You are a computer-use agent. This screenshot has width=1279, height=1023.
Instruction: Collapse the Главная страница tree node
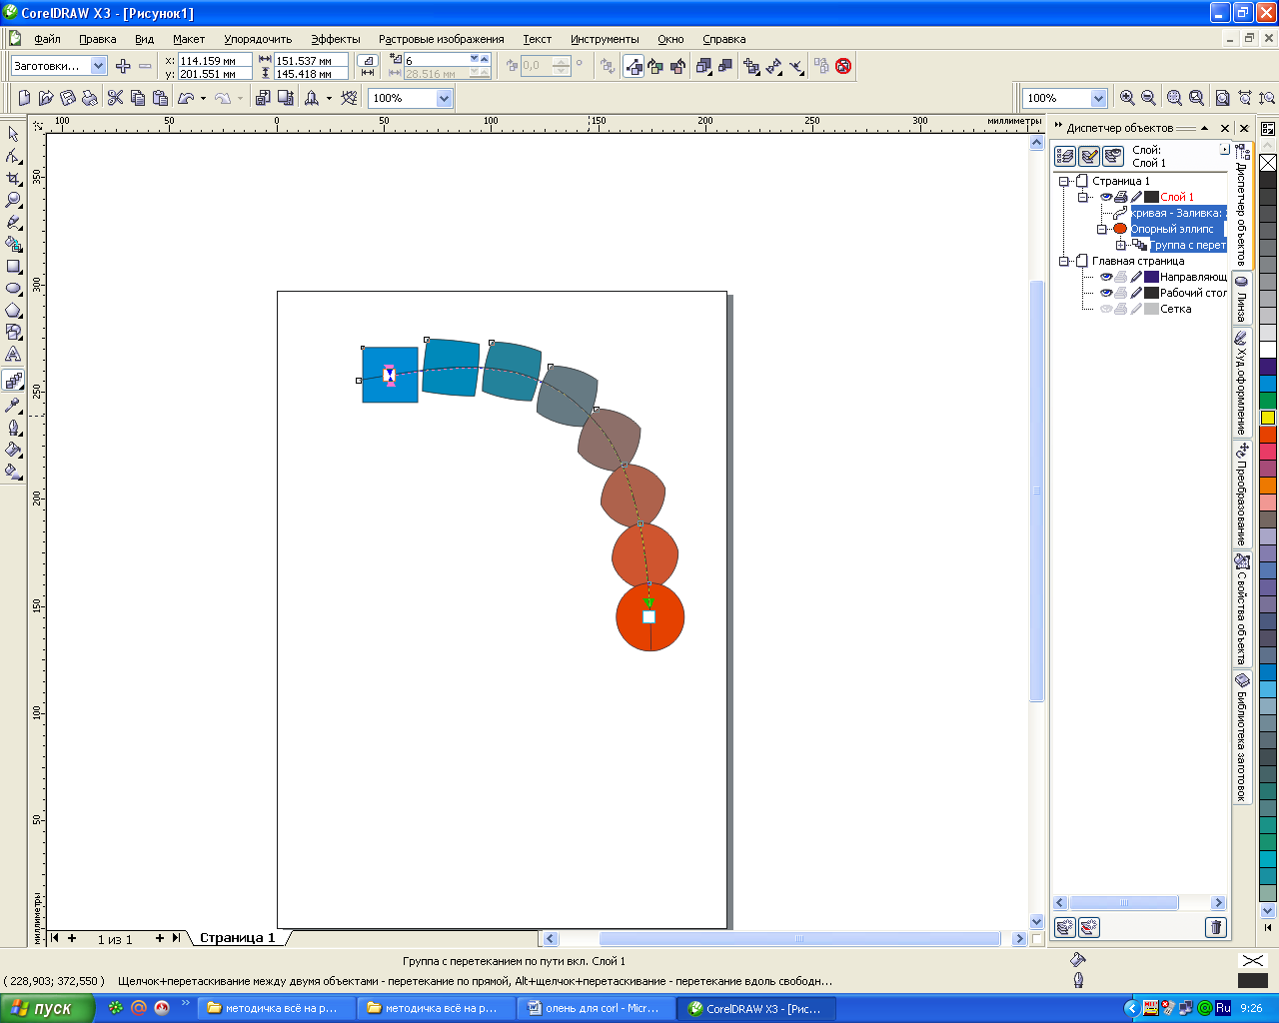coord(1065,261)
